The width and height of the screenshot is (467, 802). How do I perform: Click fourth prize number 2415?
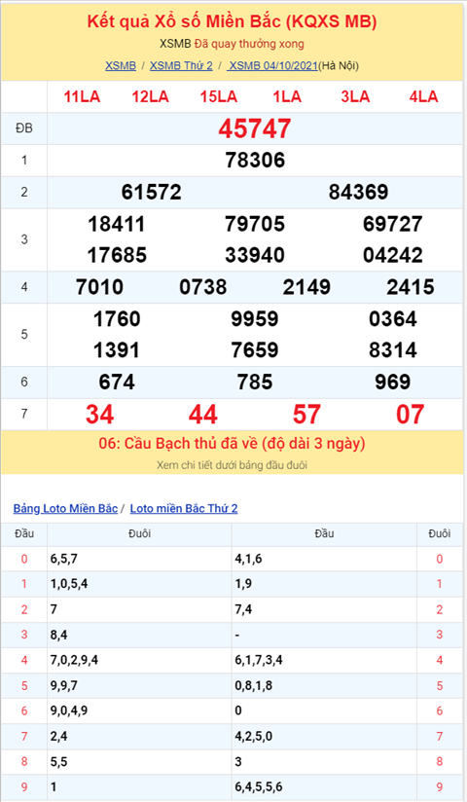coord(411,287)
